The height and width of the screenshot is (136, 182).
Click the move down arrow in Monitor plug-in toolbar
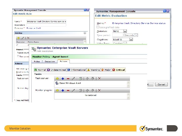tap(93, 90)
